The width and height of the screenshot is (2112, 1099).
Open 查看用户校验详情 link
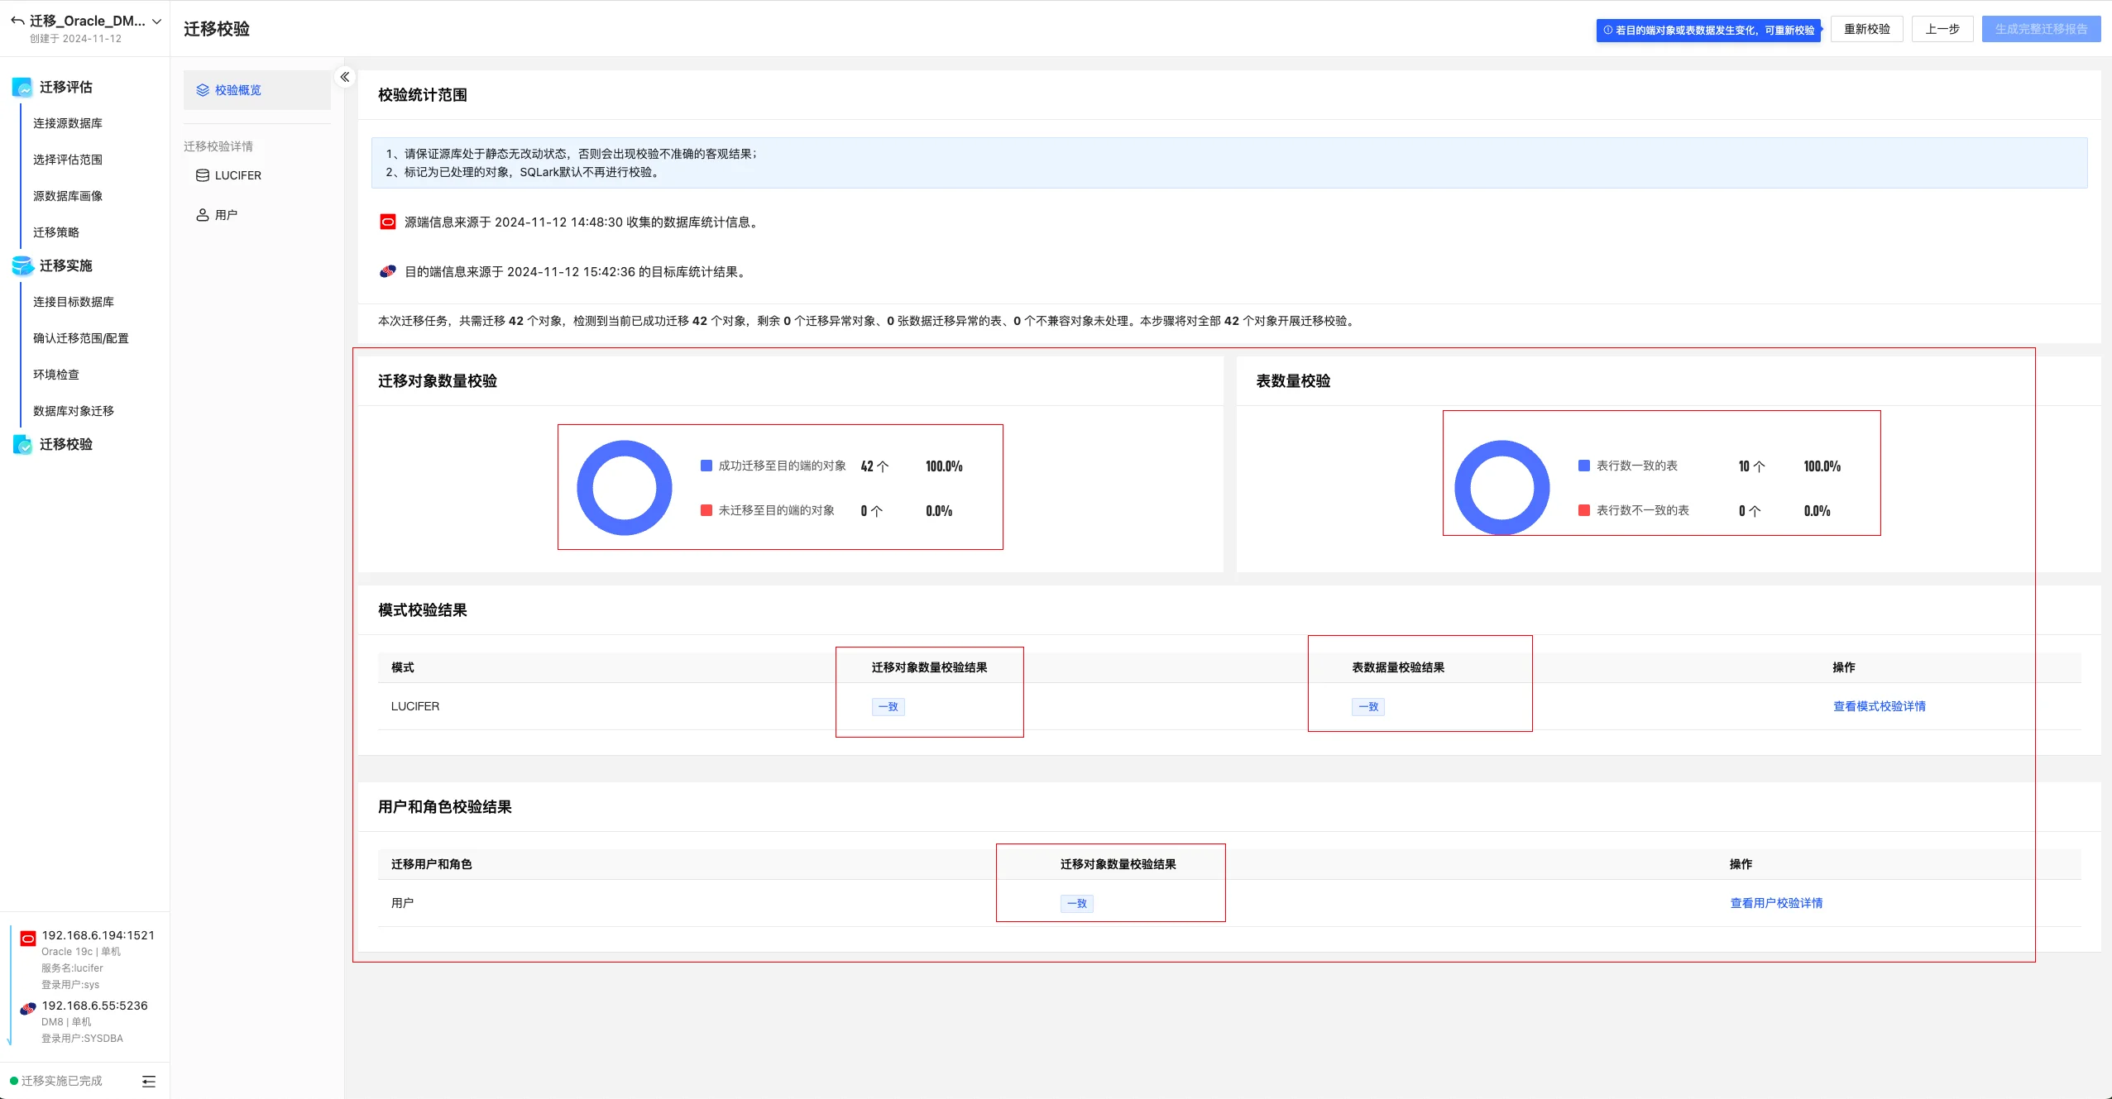1776,903
